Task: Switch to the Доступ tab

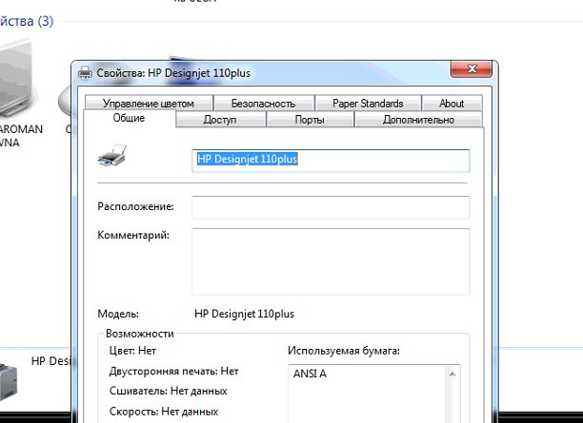Action: [220, 121]
